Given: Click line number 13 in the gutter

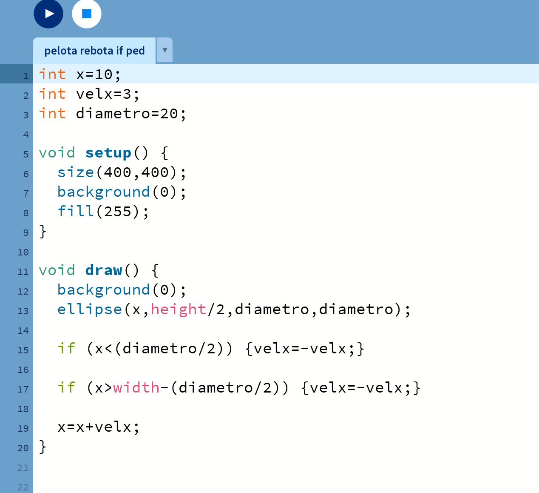Looking at the screenshot, I should [x=23, y=311].
